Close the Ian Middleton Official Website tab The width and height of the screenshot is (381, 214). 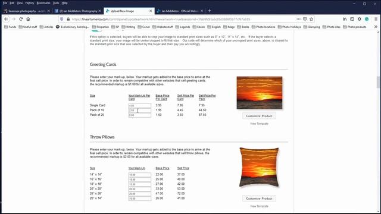[202, 11]
